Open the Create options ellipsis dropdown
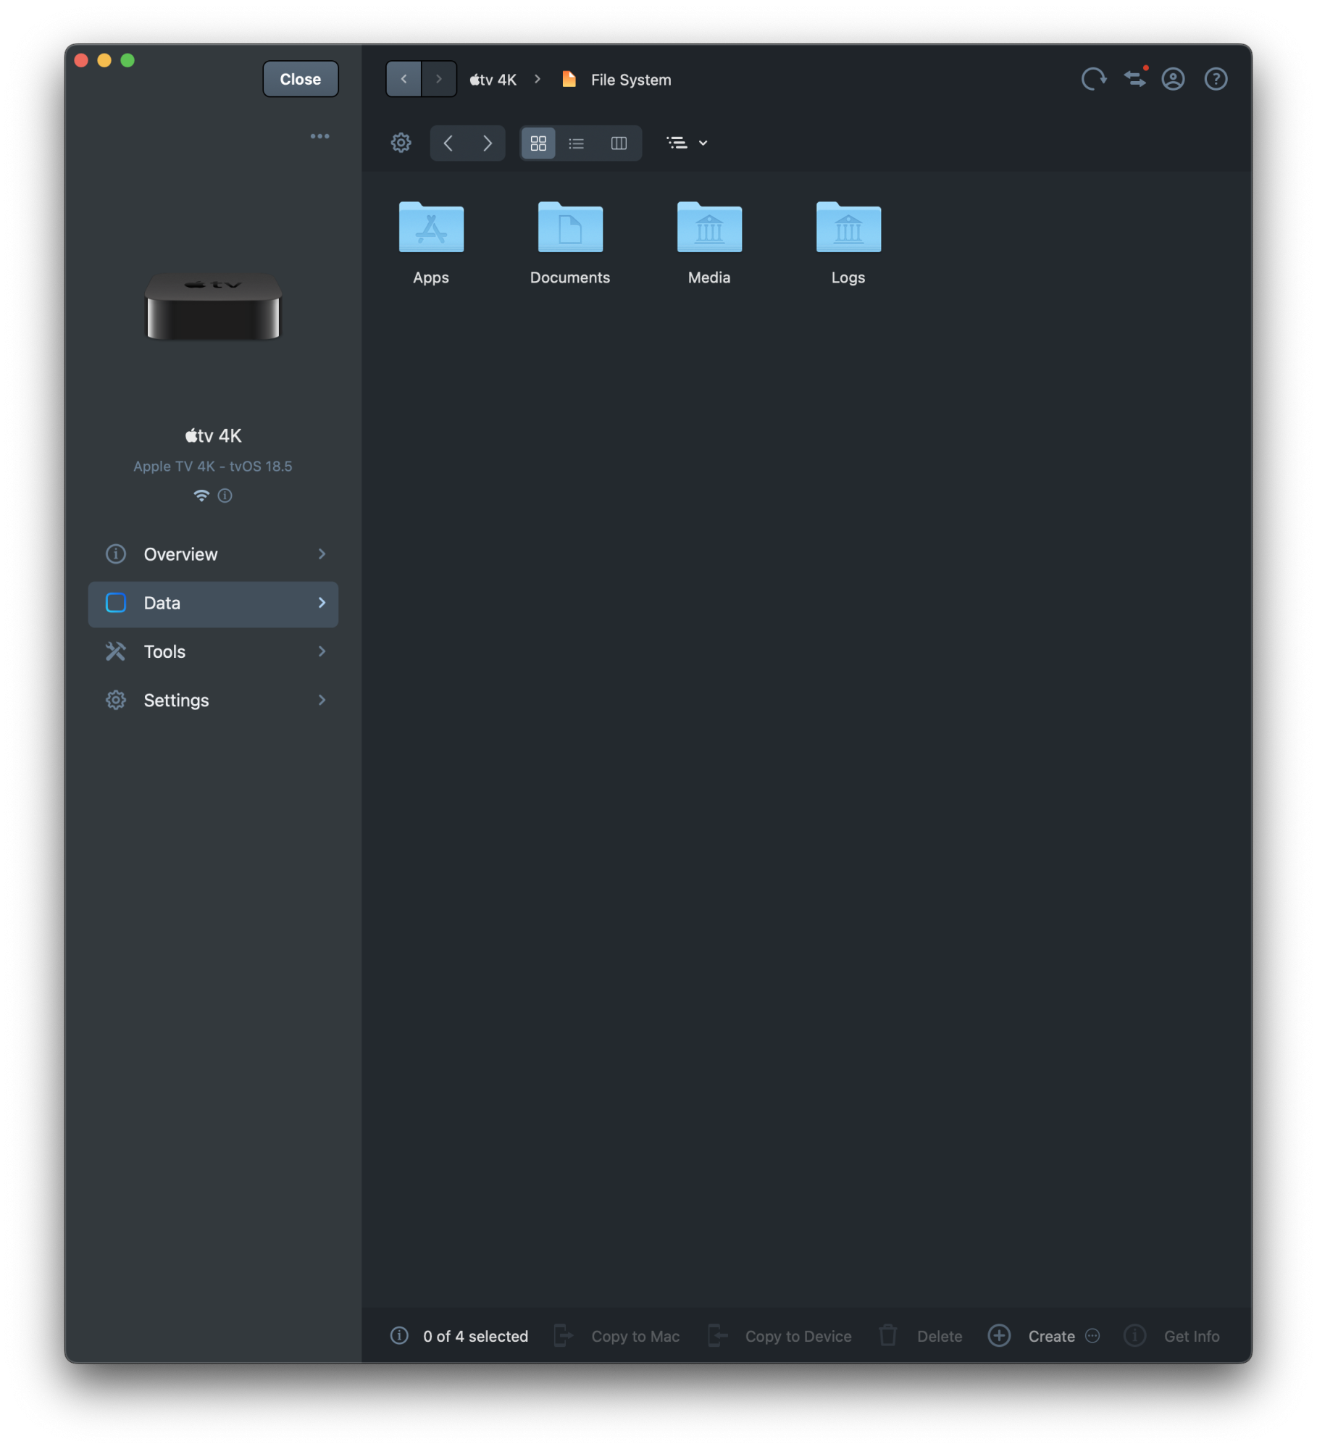Screen dimensions: 1317x1449 coord(1092,1335)
